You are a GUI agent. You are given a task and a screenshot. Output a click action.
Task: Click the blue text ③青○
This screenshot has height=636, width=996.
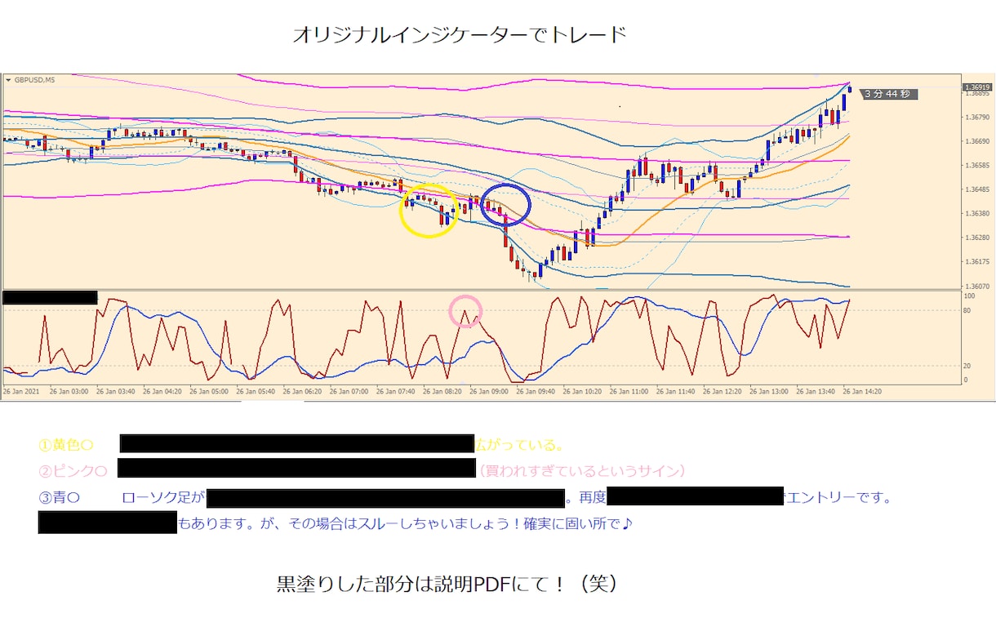[x=59, y=497]
